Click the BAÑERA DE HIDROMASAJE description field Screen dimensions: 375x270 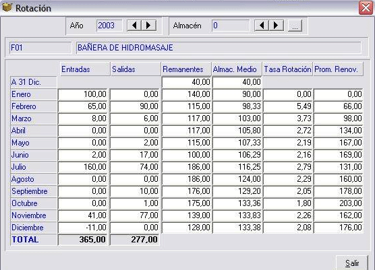click(219, 48)
